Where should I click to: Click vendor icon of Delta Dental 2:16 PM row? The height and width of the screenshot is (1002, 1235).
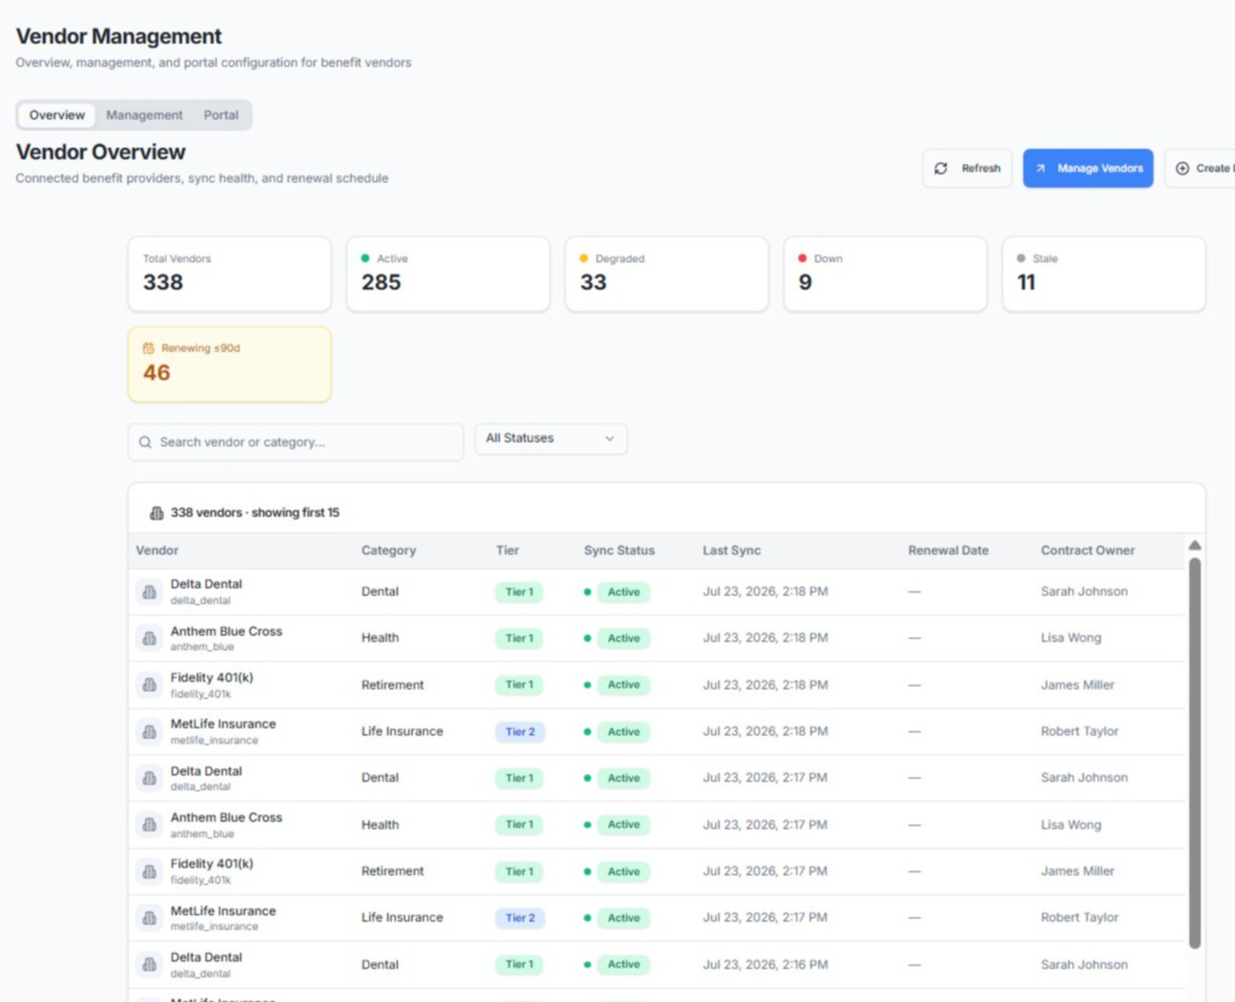[x=149, y=965]
